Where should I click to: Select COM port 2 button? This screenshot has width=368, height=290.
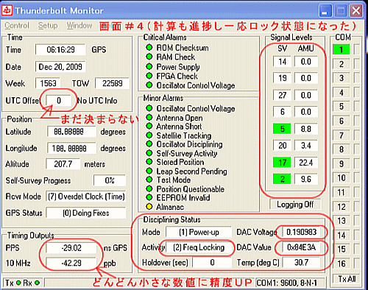[x=341, y=64]
